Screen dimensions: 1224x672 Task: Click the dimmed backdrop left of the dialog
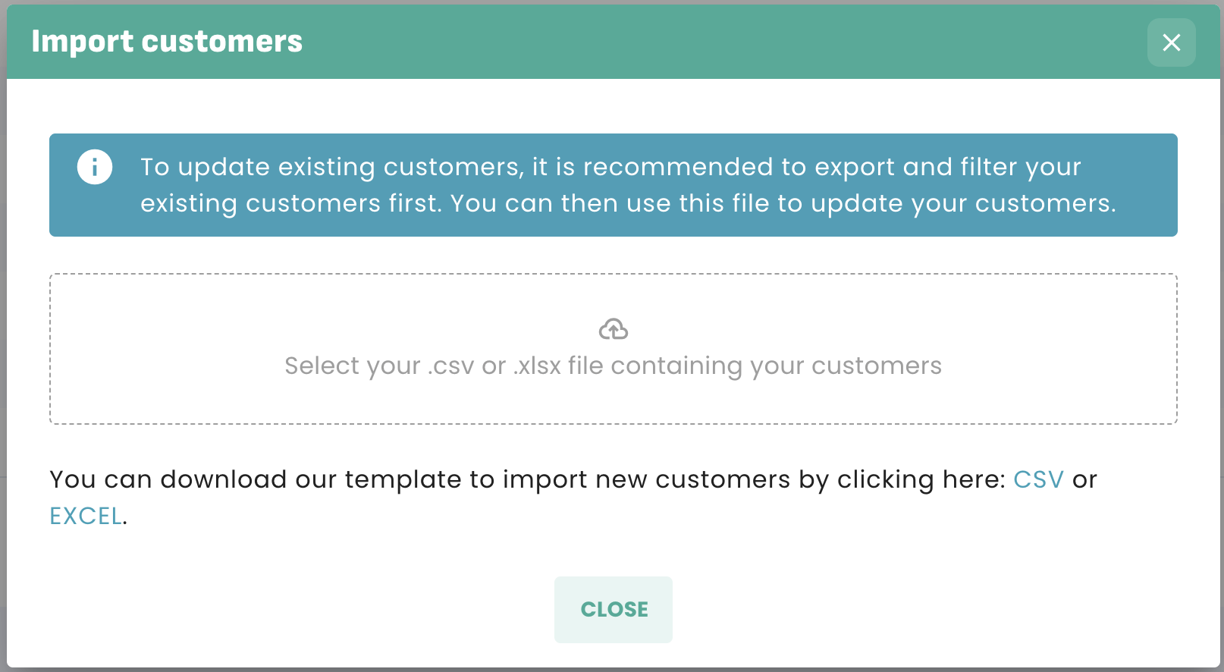(3, 341)
